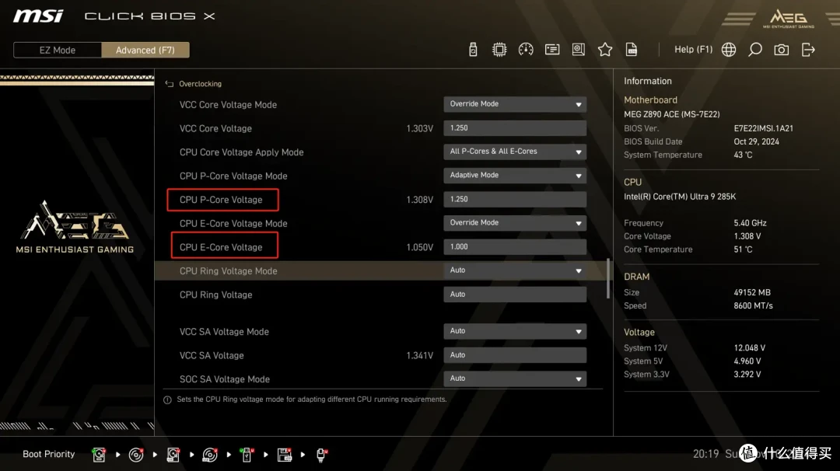Click the 1.303V VCC Core reading
The height and width of the screenshot is (471, 840).
click(419, 128)
